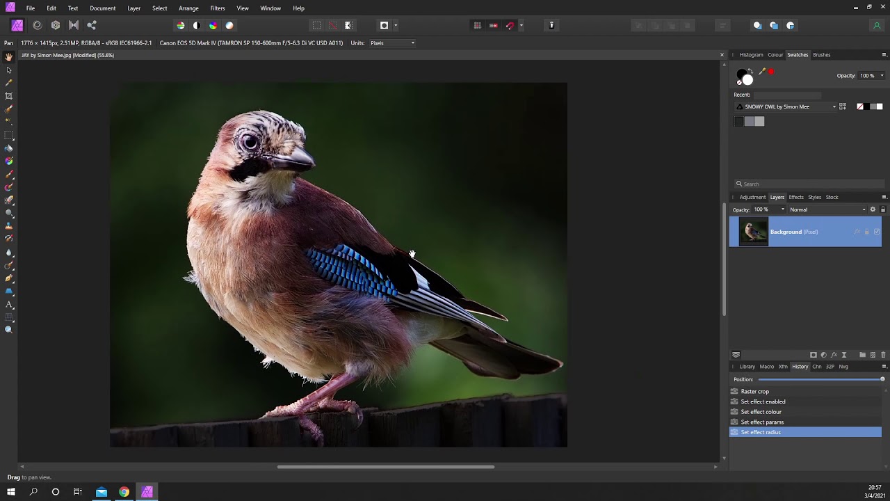Expand the snapping options arrow
The width and height of the screenshot is (890, 501).
(521, 26)
